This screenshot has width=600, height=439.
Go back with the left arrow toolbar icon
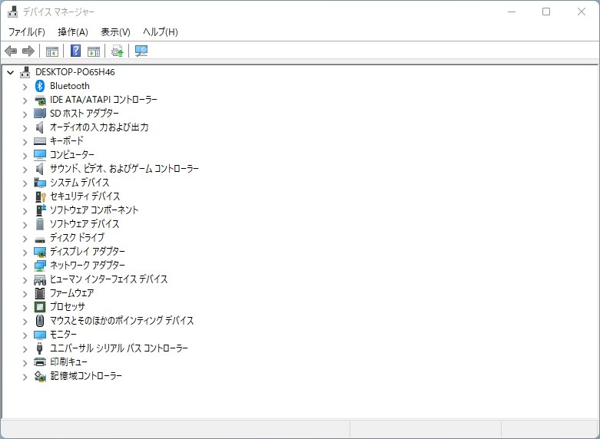(x=11, y=51)
